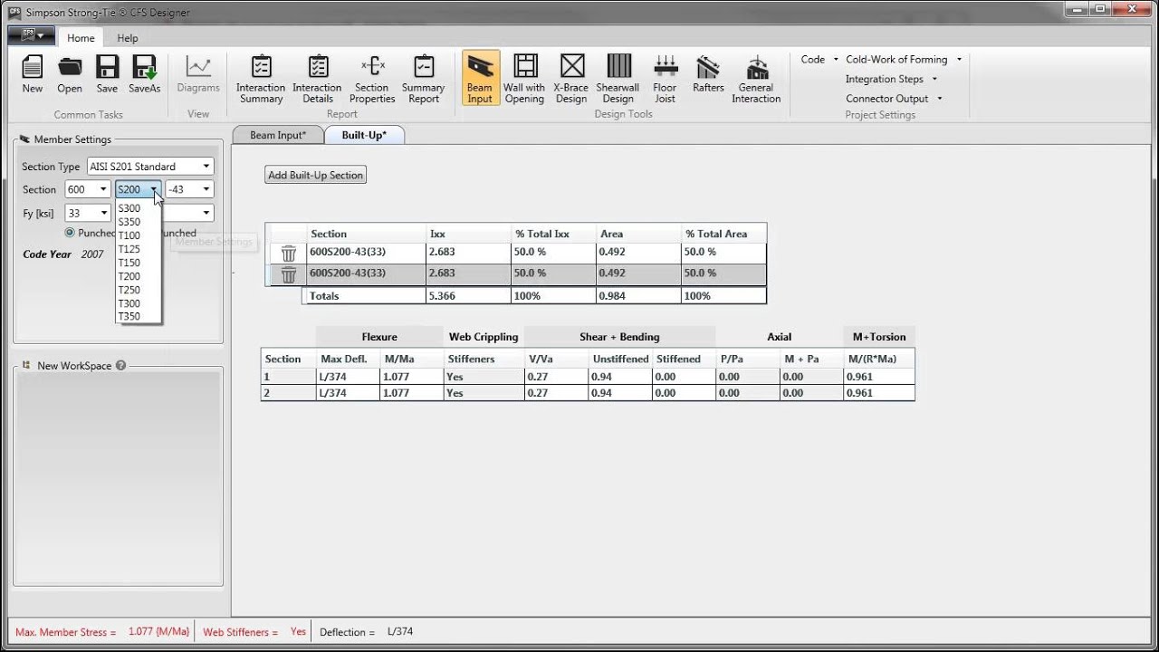Click the SaveAs icon
This screenshot has height=652, width=1159.
tap(144, 74)
